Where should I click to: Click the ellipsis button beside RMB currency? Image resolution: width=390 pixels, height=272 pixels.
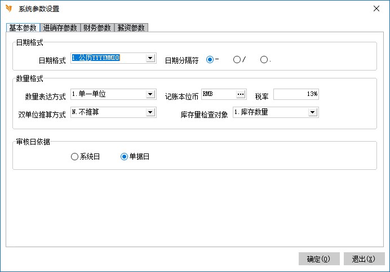(x=241, y=94)
